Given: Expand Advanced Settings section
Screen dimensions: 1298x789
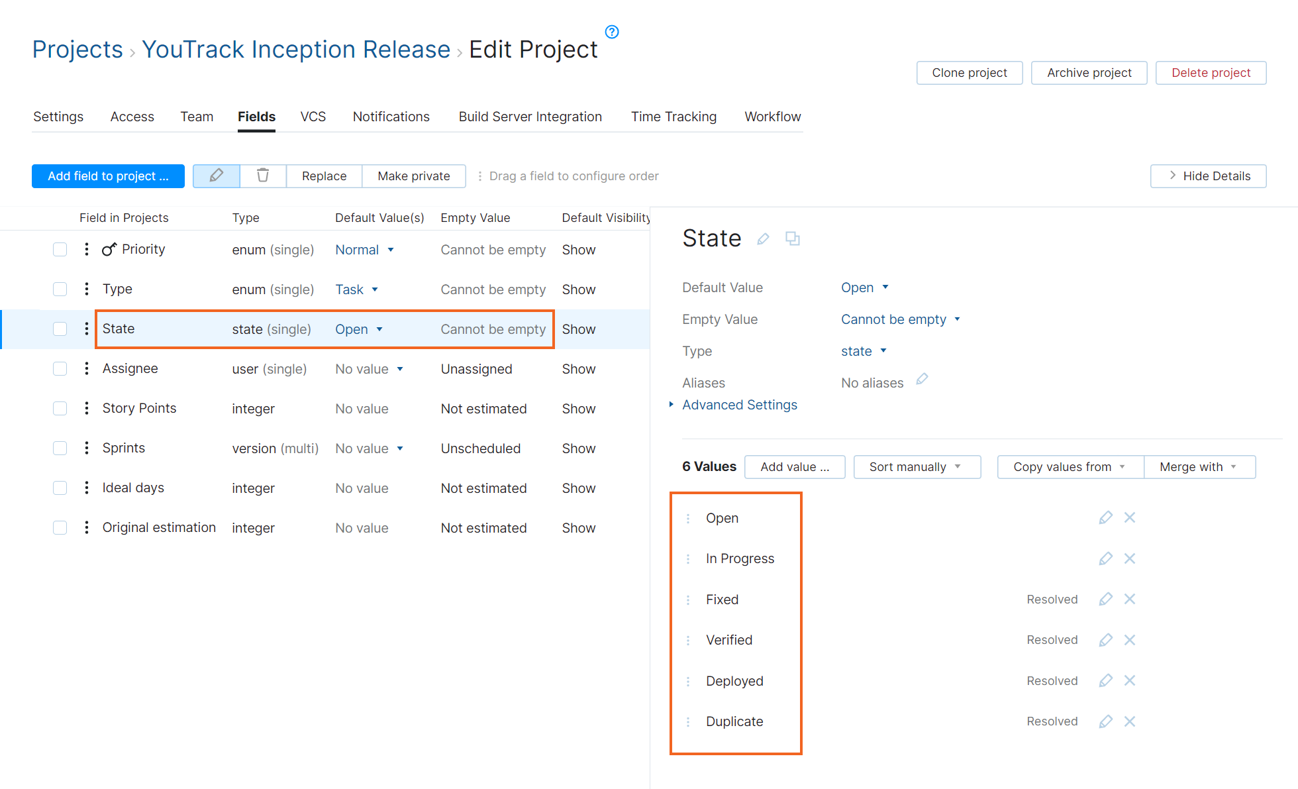Looking at the screenshot, I should 739,405.
